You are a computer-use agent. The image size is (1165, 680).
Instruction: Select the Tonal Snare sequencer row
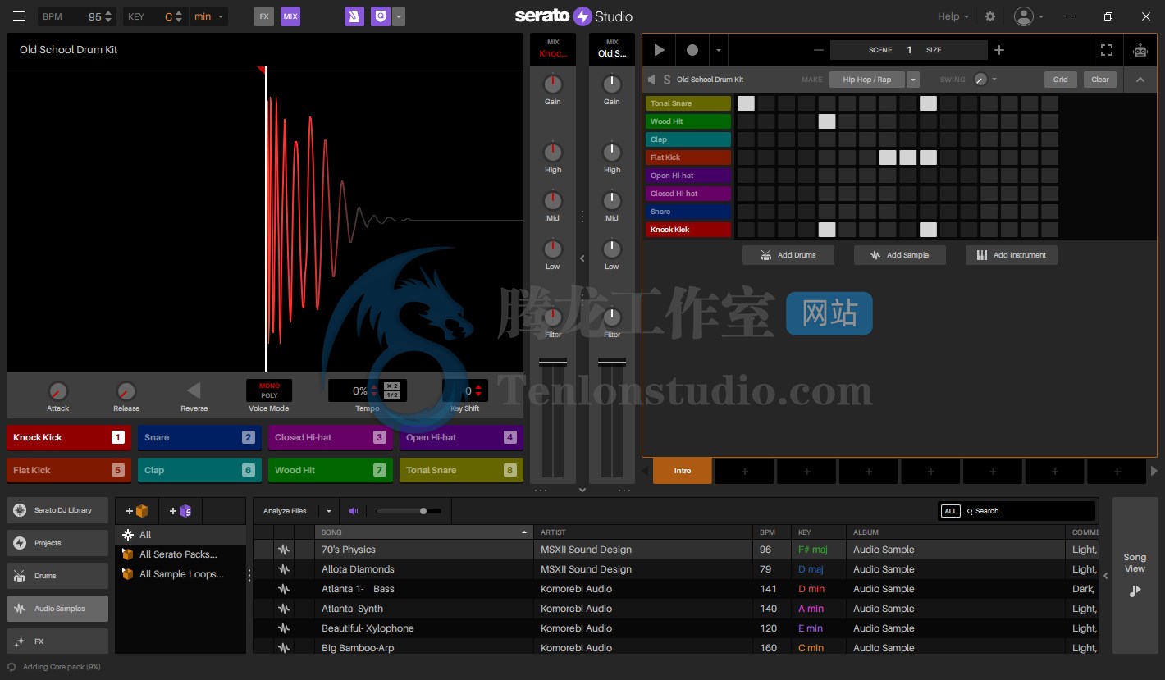tap(688, 103)
